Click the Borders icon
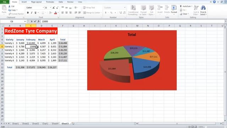 [43, 13]
